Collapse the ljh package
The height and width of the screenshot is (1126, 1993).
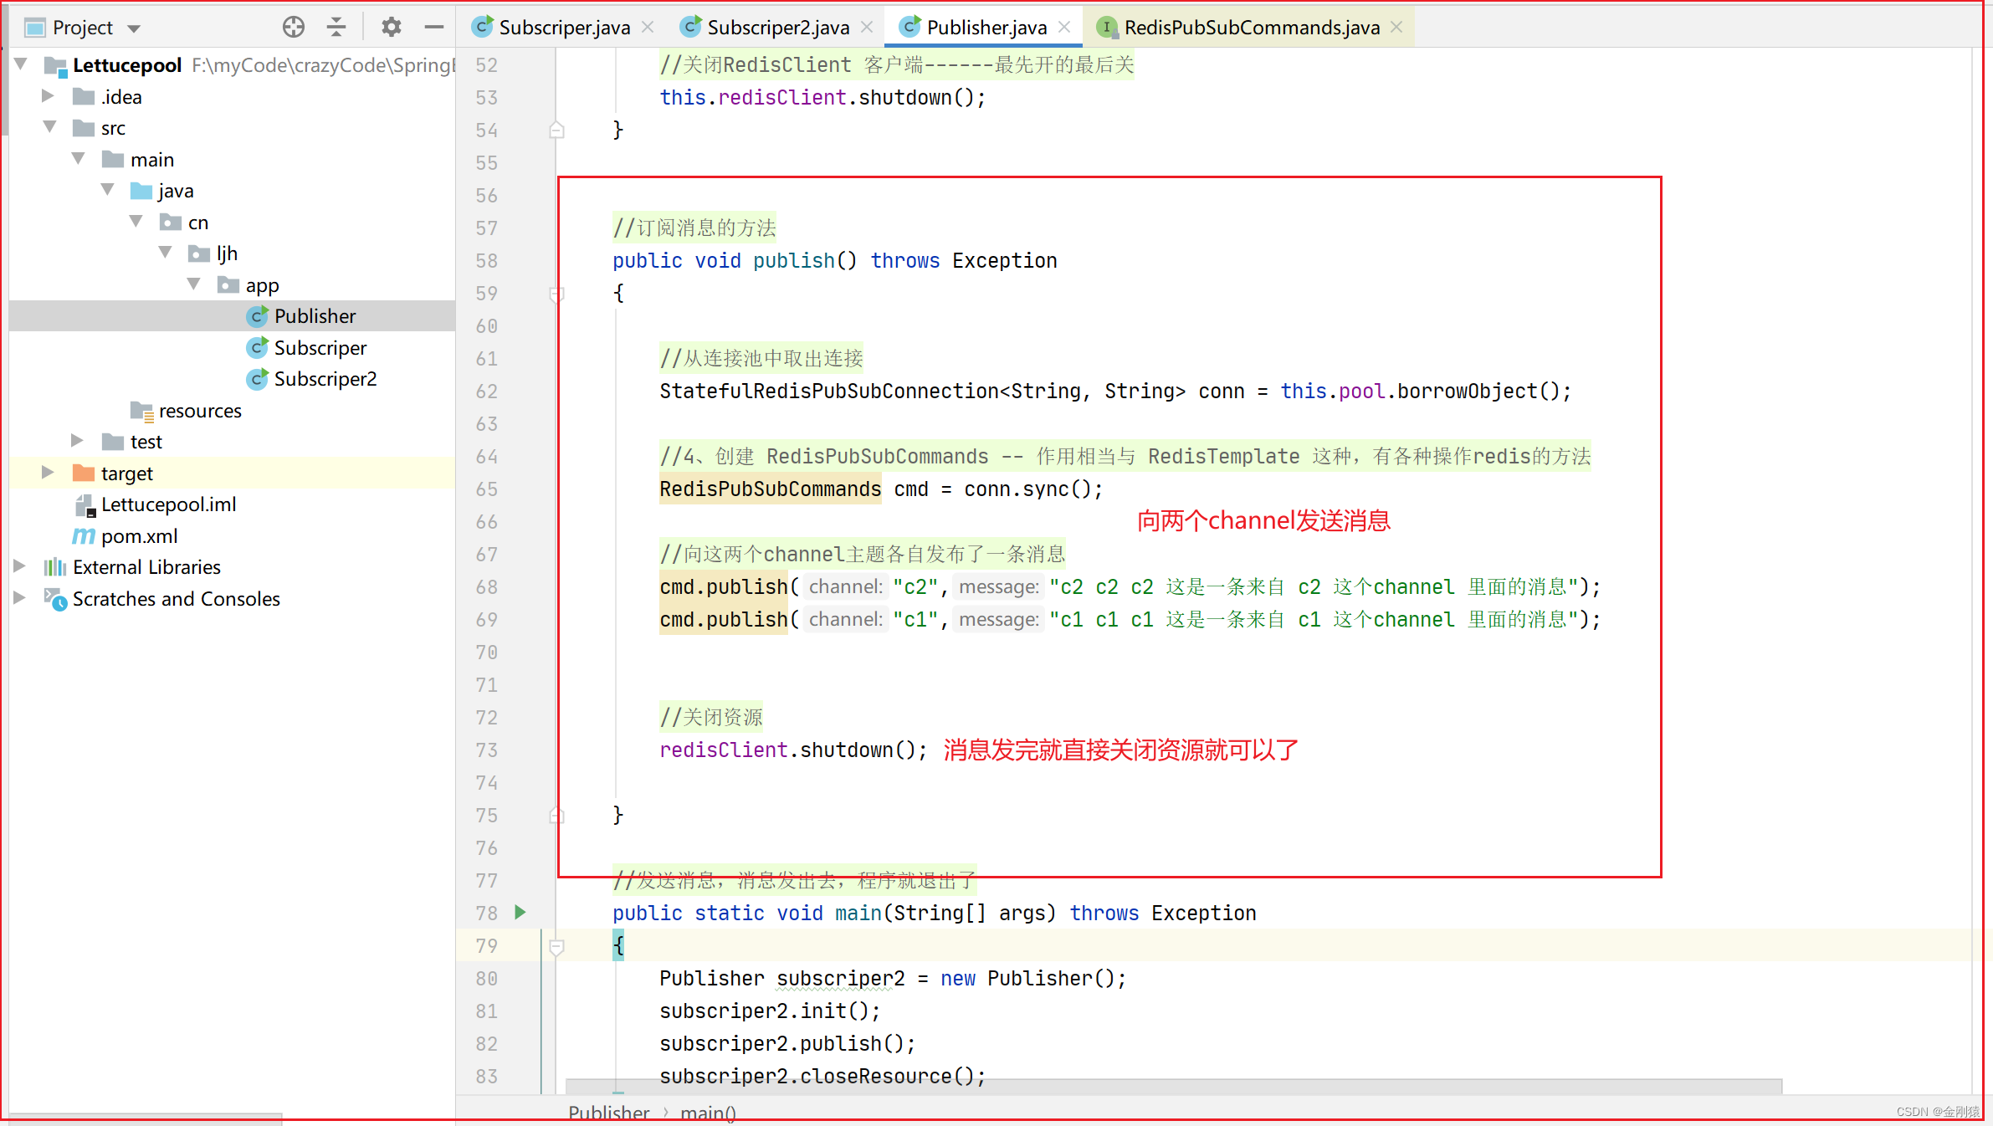coord(166,253)
